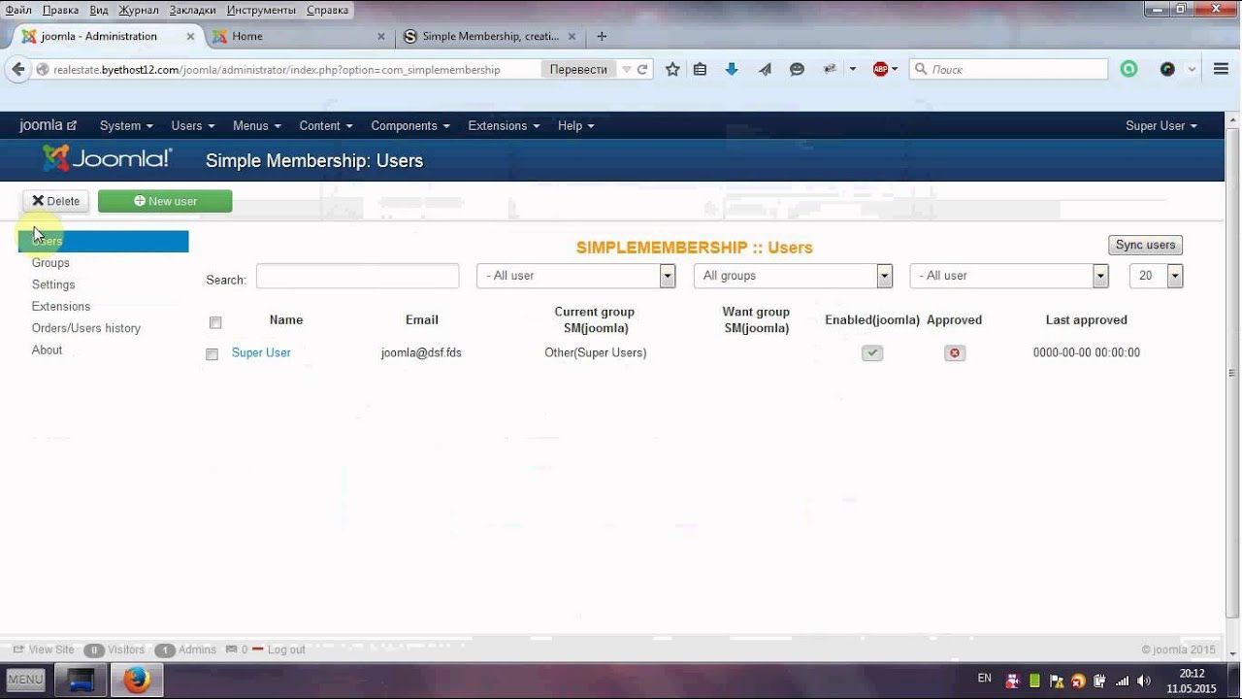Open the 'All groups' filter dropdown
This screenshot has width=1242, height=699.
click(793, 276)
